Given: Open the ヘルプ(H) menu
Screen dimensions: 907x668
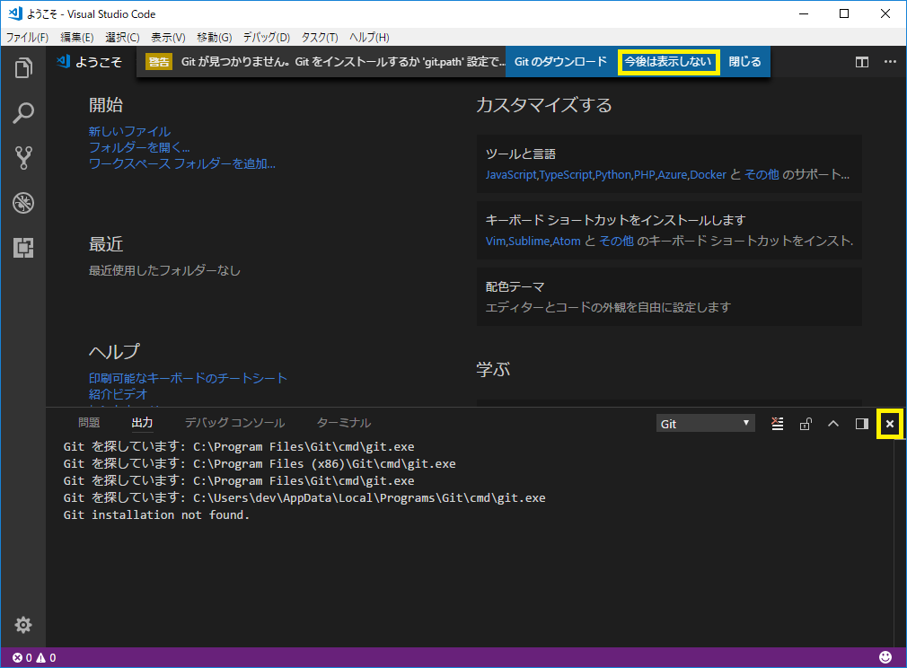Looking at the screenshot, I should pyautogui.click(x=369, y=38).
